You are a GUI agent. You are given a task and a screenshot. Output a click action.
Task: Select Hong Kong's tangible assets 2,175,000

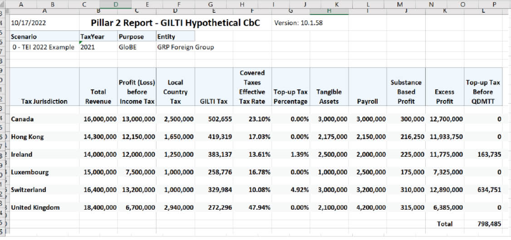click(329, 137)
